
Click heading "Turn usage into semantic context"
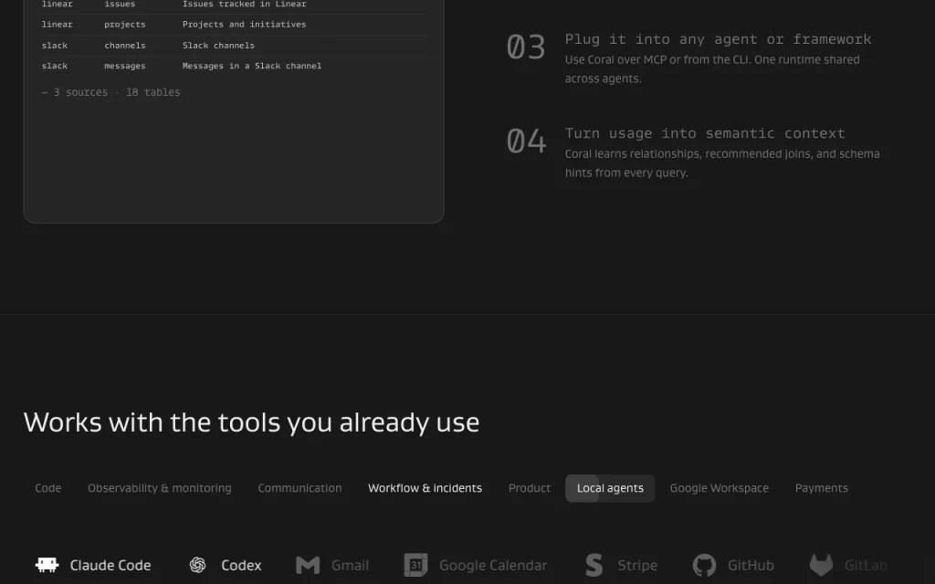[x=705, y=133]
